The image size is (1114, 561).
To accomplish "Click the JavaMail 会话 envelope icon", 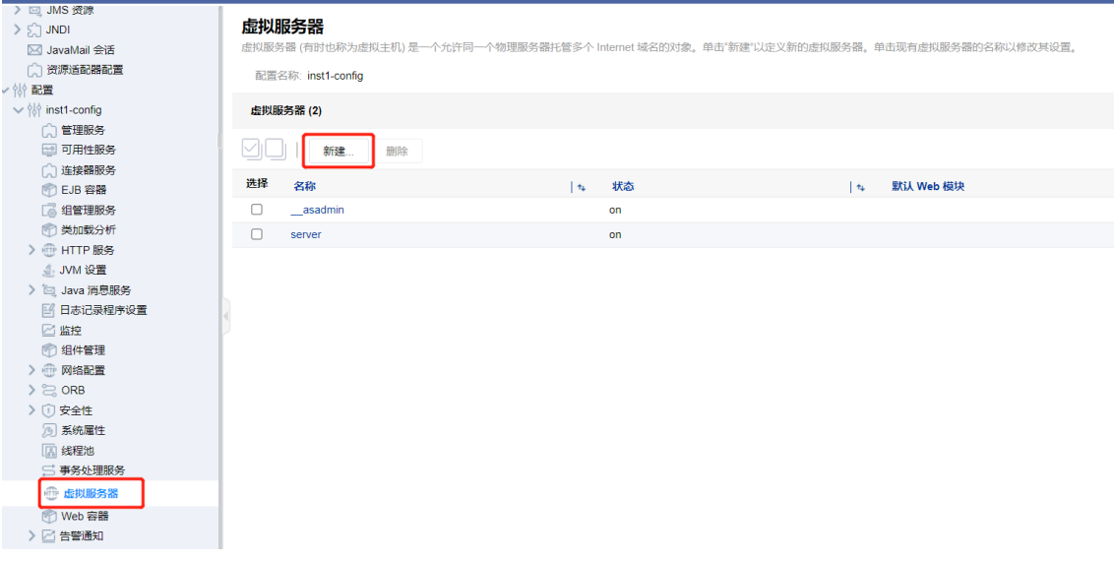I will point(34,50).
